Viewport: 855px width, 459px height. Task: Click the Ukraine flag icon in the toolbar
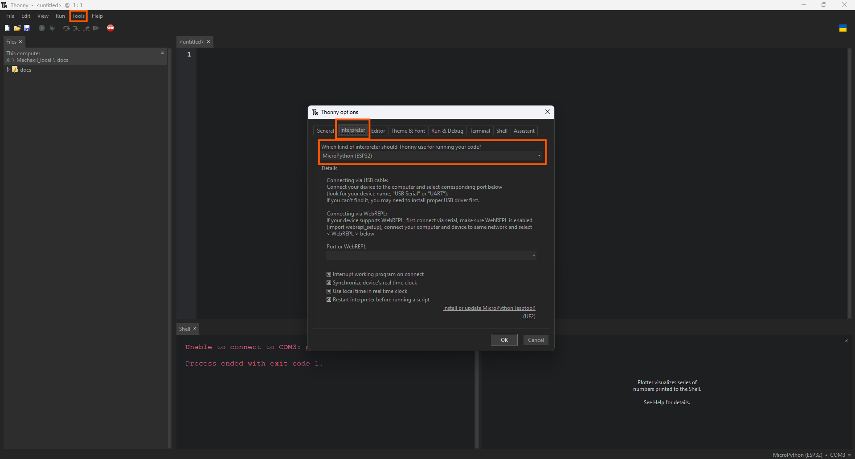843,28
